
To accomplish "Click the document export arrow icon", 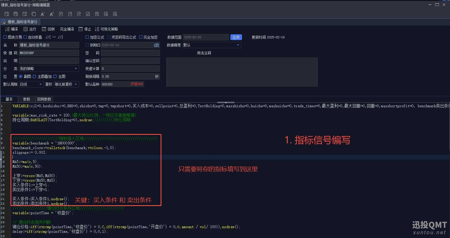I will [x=97, y=14].
